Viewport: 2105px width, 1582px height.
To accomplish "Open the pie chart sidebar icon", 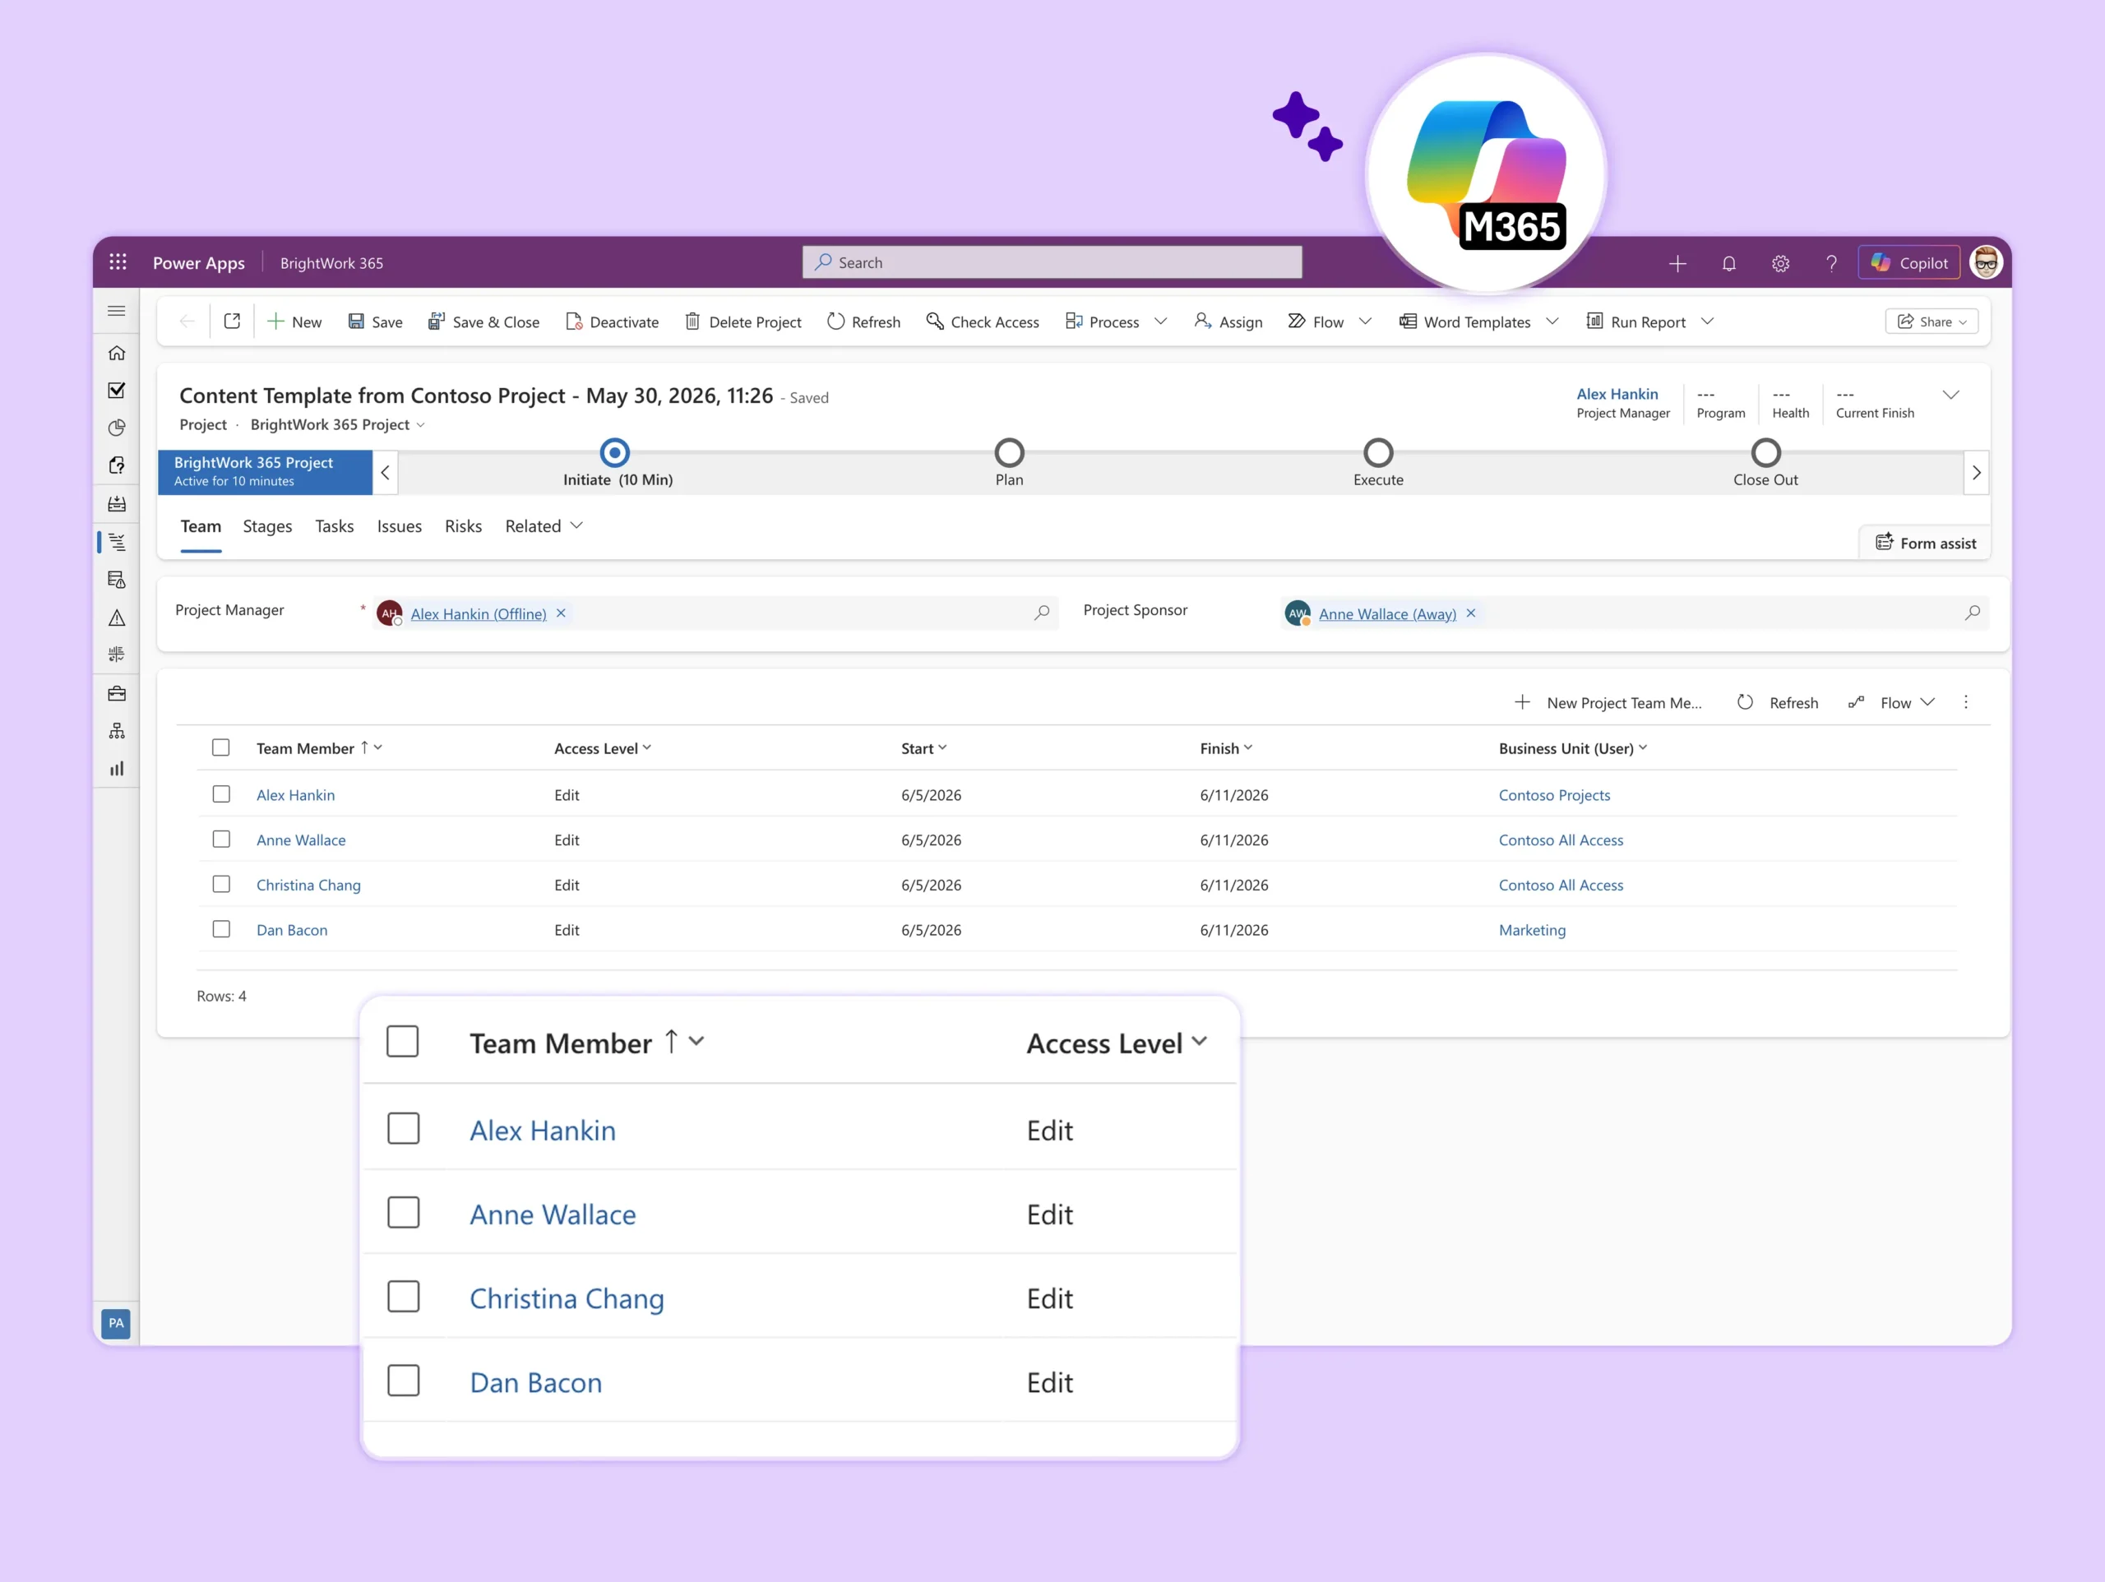I will tap(117, 428).
